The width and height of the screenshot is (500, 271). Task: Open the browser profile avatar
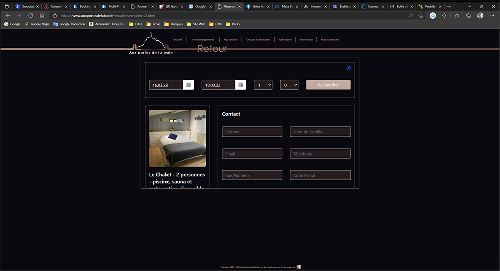coord(480,16)
